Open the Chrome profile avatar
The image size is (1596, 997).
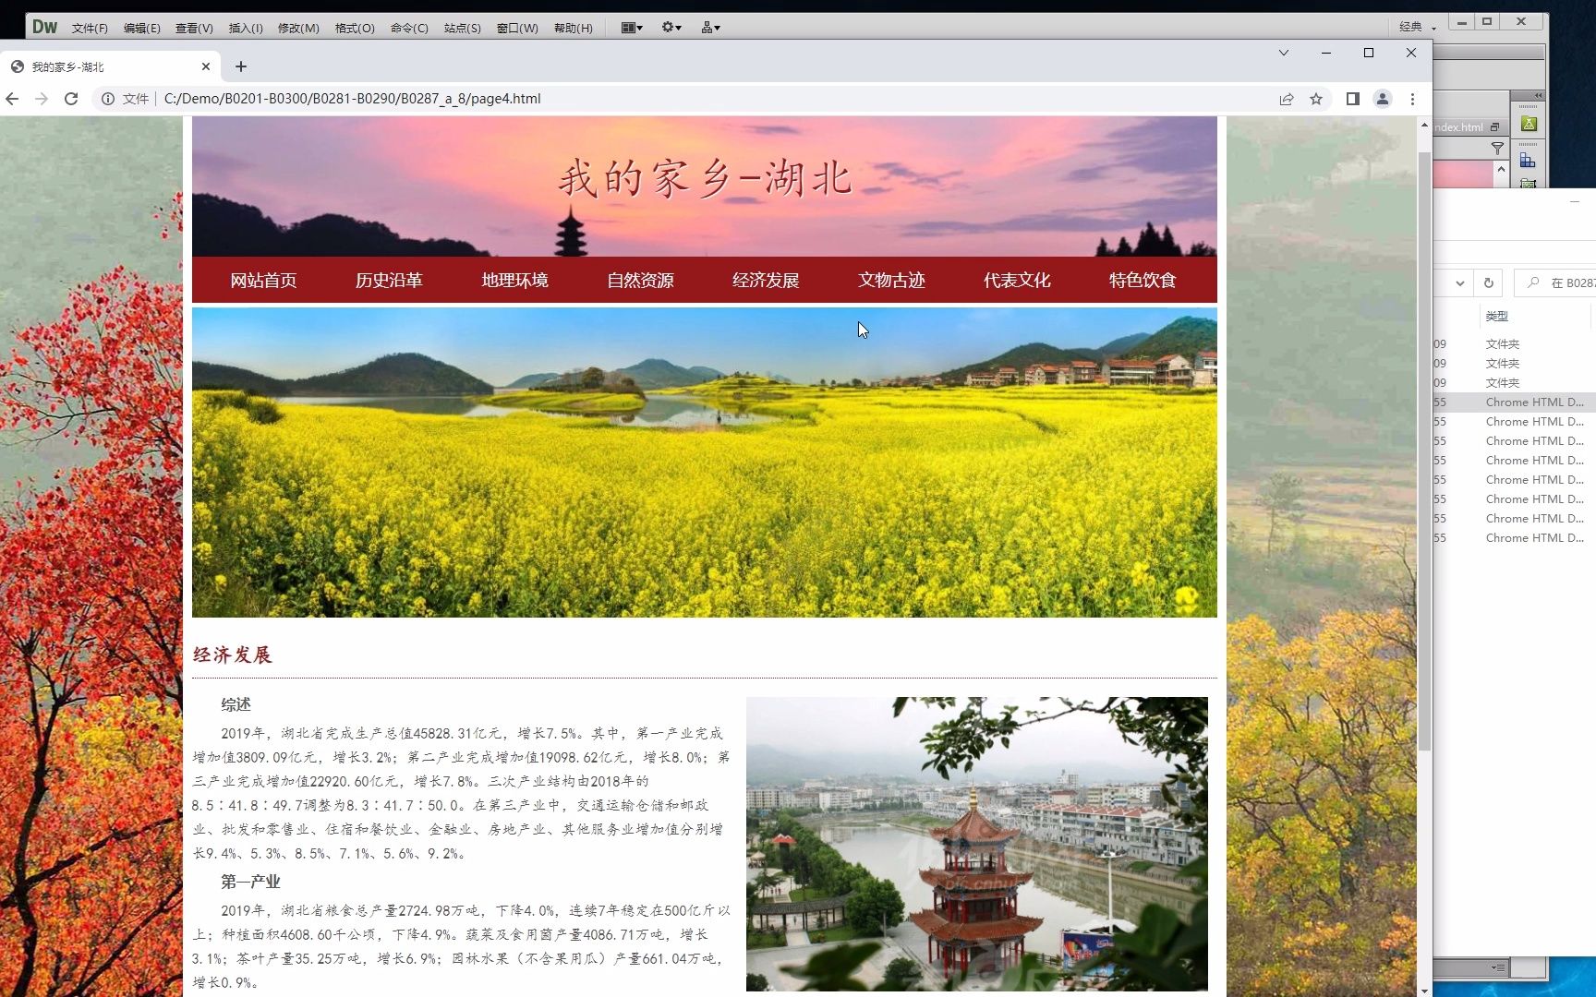click(x=1383, y=99)
